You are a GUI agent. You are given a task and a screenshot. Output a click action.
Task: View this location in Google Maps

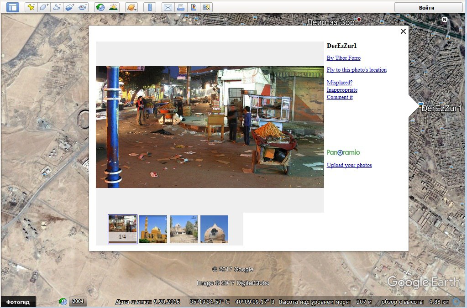[194, 7]
